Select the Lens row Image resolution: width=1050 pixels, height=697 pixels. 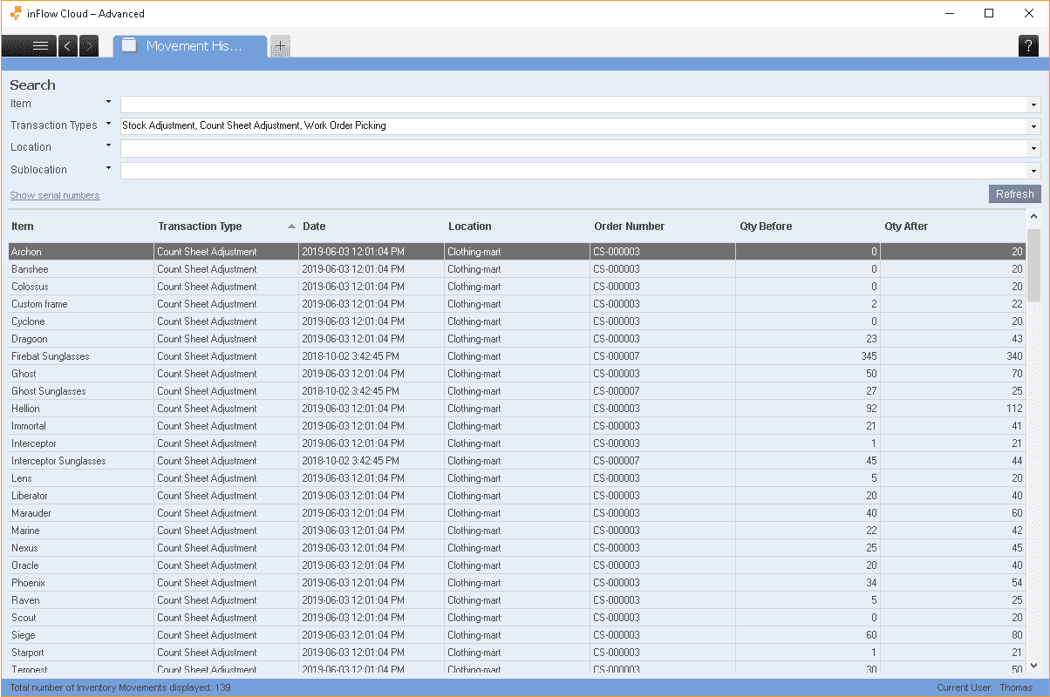coord(517,478)
